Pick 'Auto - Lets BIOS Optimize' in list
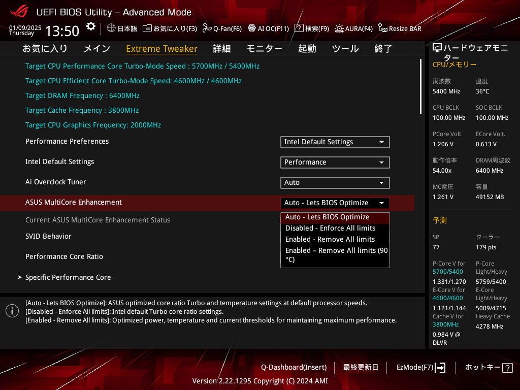 [x=328, y=217]
